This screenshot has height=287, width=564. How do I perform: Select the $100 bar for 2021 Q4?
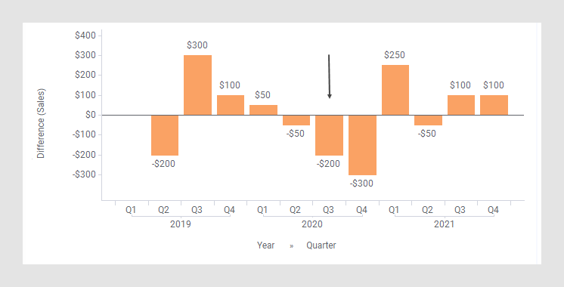(x=494, y=105)
